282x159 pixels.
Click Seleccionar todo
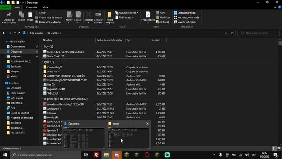coord(185,13)
